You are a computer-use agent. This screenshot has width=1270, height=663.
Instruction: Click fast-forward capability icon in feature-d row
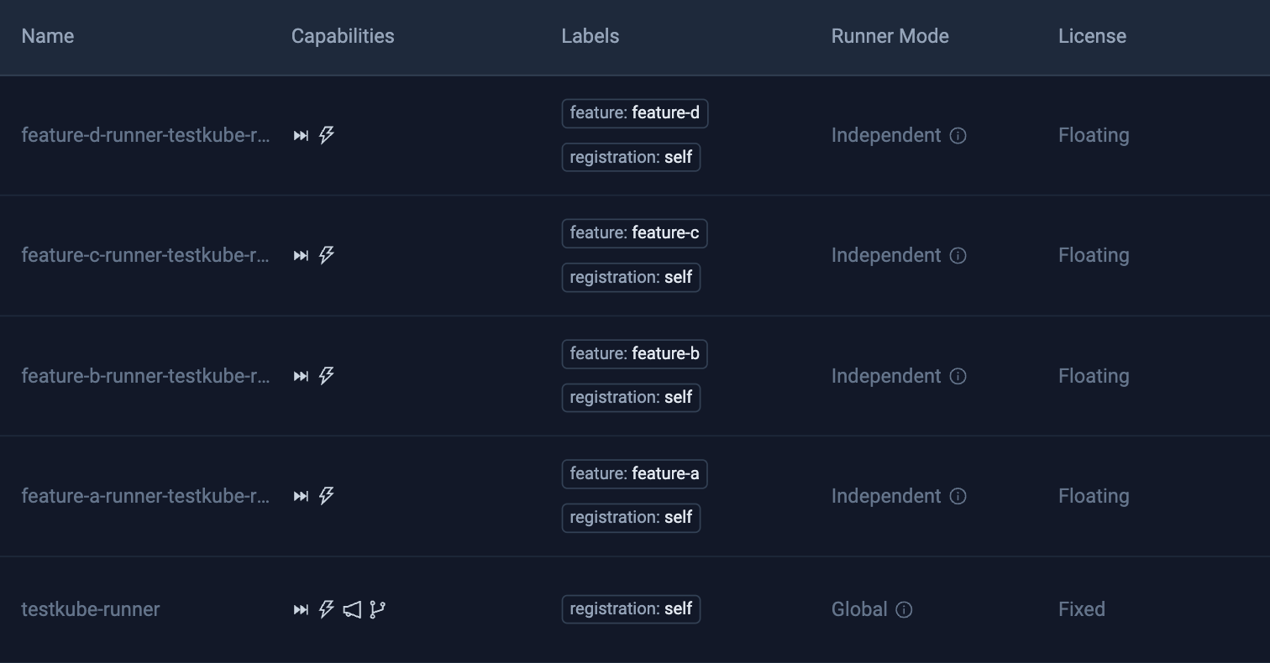click(301, 135)
